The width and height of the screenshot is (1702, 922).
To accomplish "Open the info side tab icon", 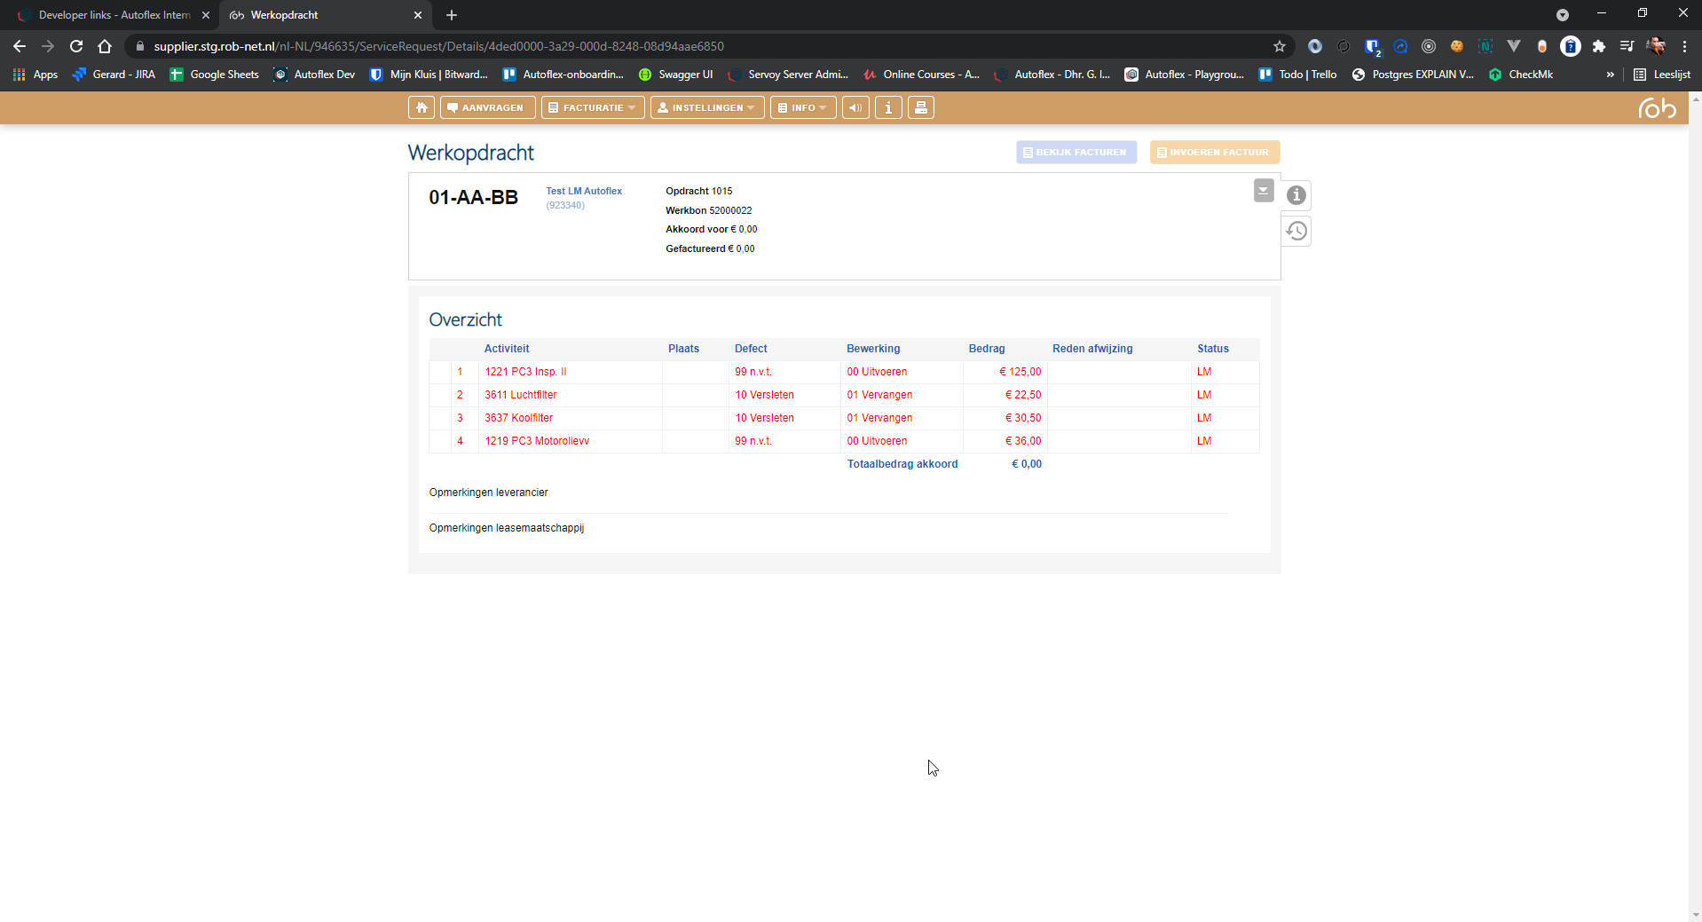I will (1296, 195).
